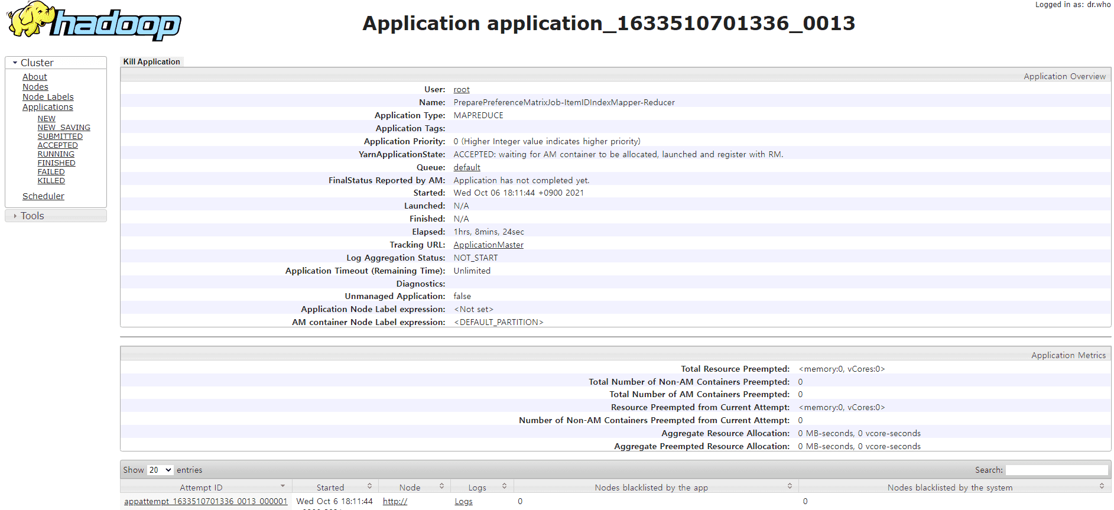
Task: Open the Show entries count dropdown
Action: pyautogui.click(x=160, y=470)
